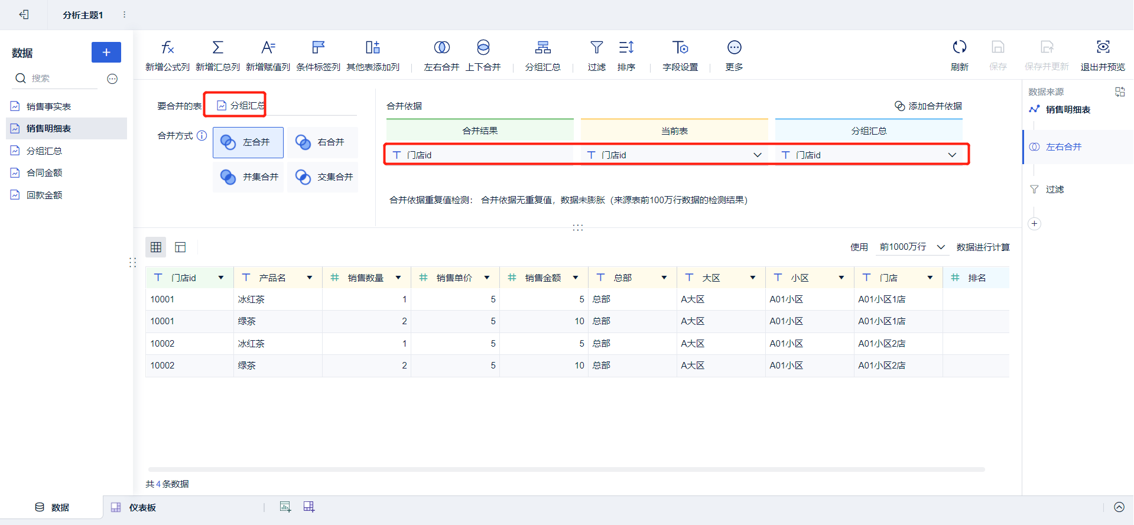Click the 保存并更新 icon

point(1047,47)
